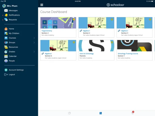
Task: Click the Groups people icon
Action: pyautogui.click(x=6, y=43)
